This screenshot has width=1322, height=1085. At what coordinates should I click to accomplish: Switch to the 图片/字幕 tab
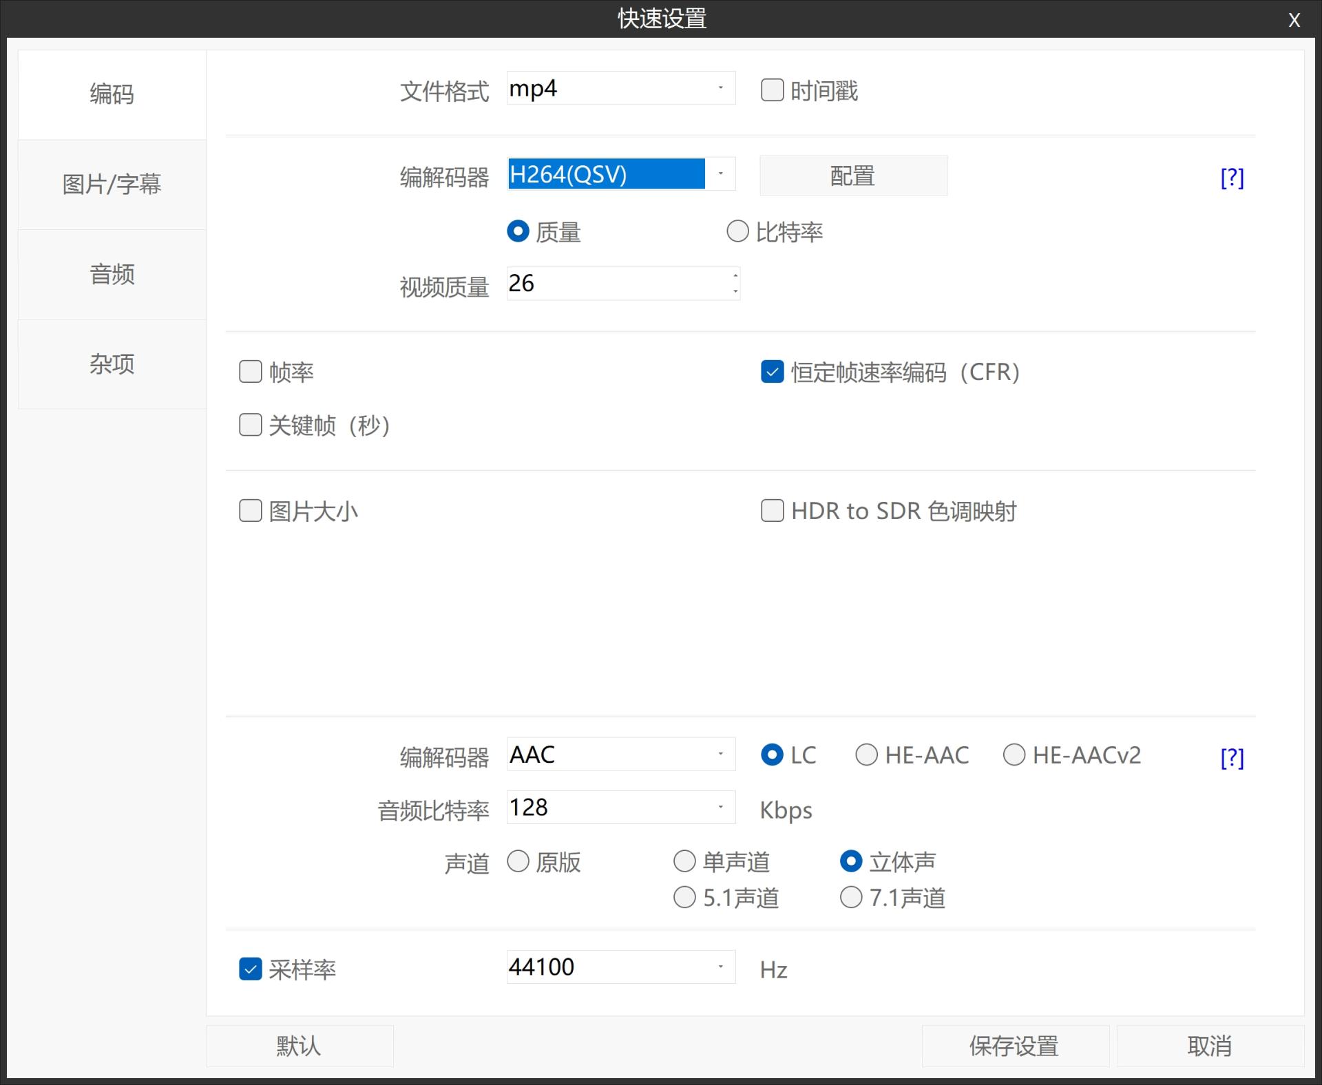[112, 184]
